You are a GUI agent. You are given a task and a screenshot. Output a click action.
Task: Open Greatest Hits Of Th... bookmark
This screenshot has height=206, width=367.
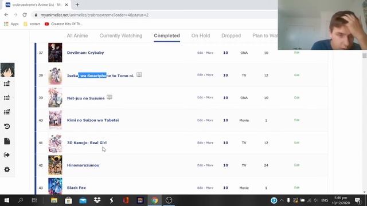pos(64,24)
